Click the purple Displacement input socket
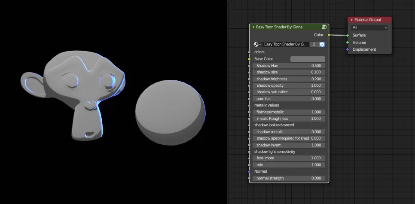 point(348,49)
